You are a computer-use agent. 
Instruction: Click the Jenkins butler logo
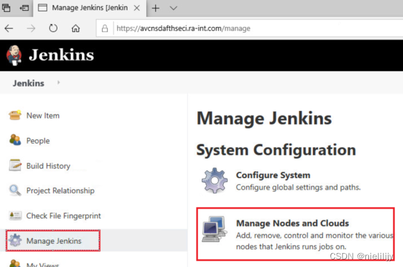[x=14, y=55]
